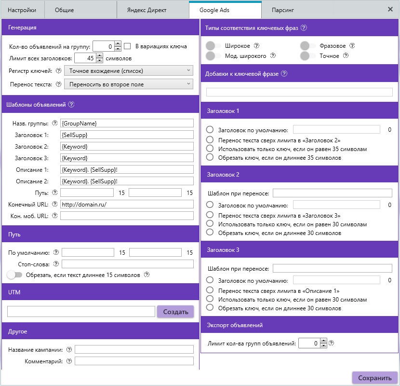Click help icon next to По умолчанию path
The image size is (400, 386).
tap(56, 252)
